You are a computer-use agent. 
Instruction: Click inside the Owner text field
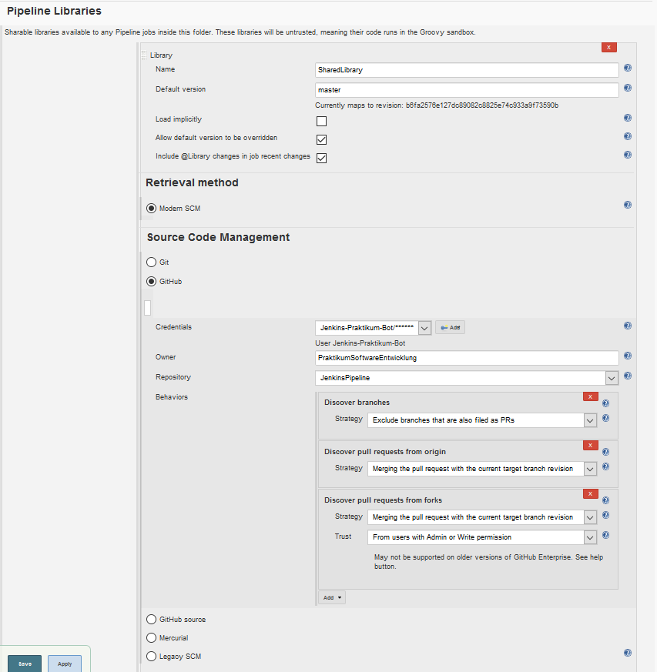click(462, 357)
